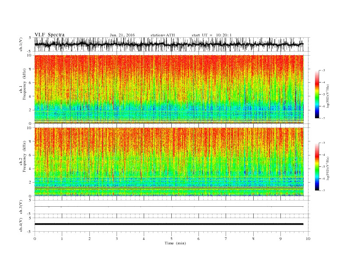The image size is (347, 268).
Task: Click the '-7' value on ch.1 colorbar
Action: (x=323, y=118)
